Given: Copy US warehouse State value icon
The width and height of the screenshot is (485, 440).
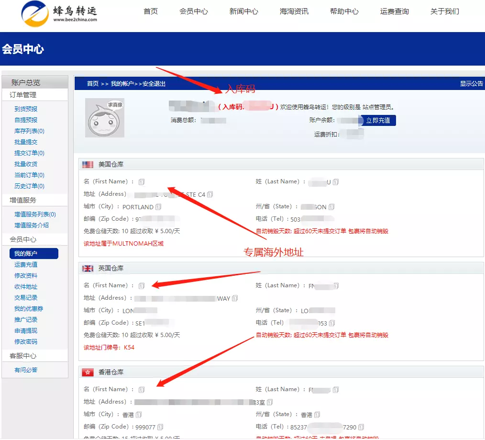Looking at the screenshot, I should tap(331, 207).
